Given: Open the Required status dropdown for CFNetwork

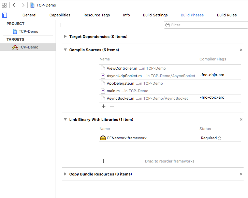Looking at the screenshot, I should 211,138.
